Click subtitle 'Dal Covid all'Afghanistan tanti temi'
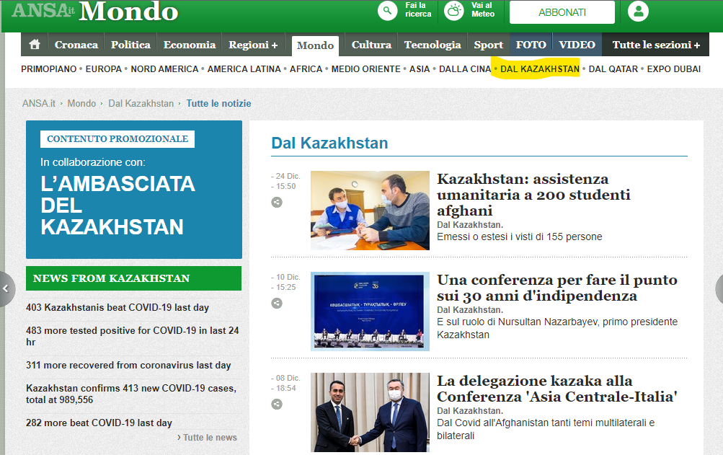 pyautogui.click(x=546, y=429)
